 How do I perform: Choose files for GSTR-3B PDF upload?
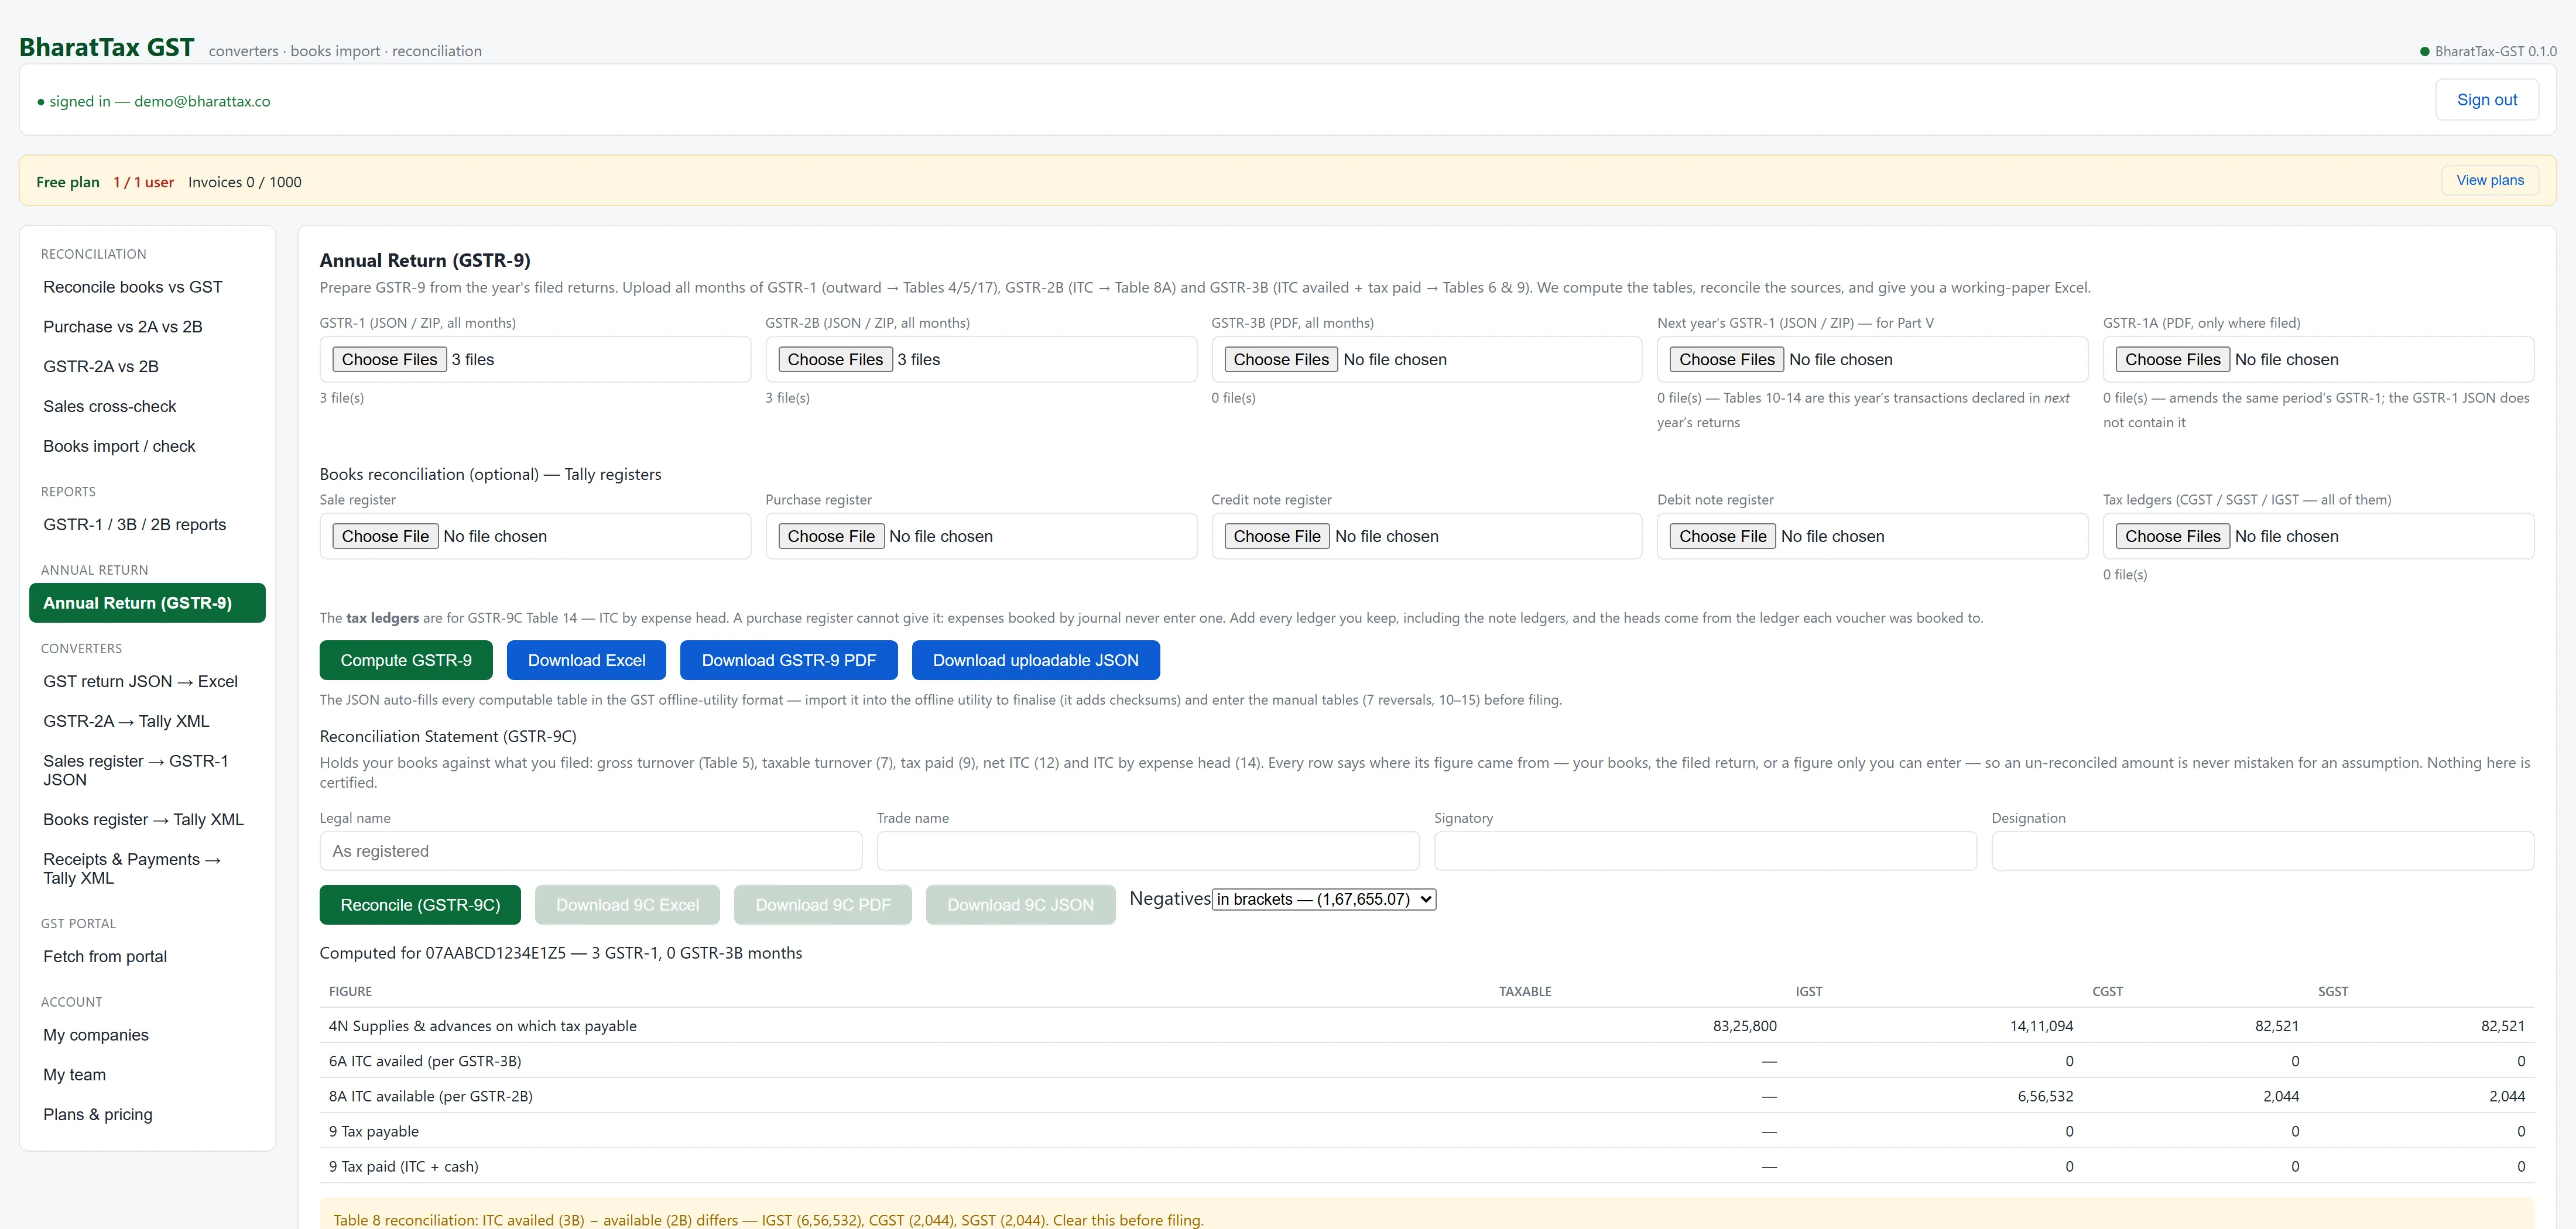click(1281, 360)
